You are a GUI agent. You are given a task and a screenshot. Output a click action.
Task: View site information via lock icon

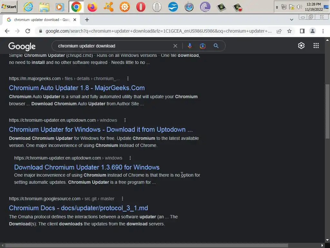(41, 31)
